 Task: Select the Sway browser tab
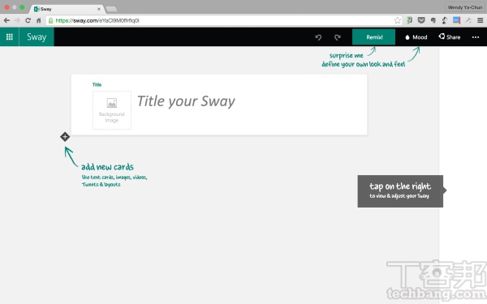click(x=67, y=9)
